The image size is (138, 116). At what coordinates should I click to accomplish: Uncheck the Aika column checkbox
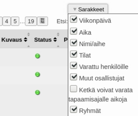[x=74, y=31]
